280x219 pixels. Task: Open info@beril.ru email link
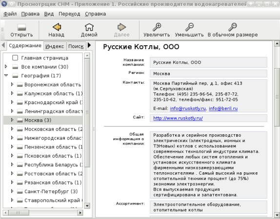223,109
